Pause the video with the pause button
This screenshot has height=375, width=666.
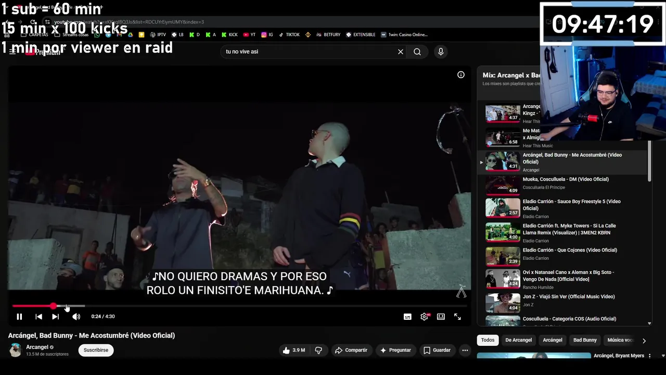(x=19, y=317)
